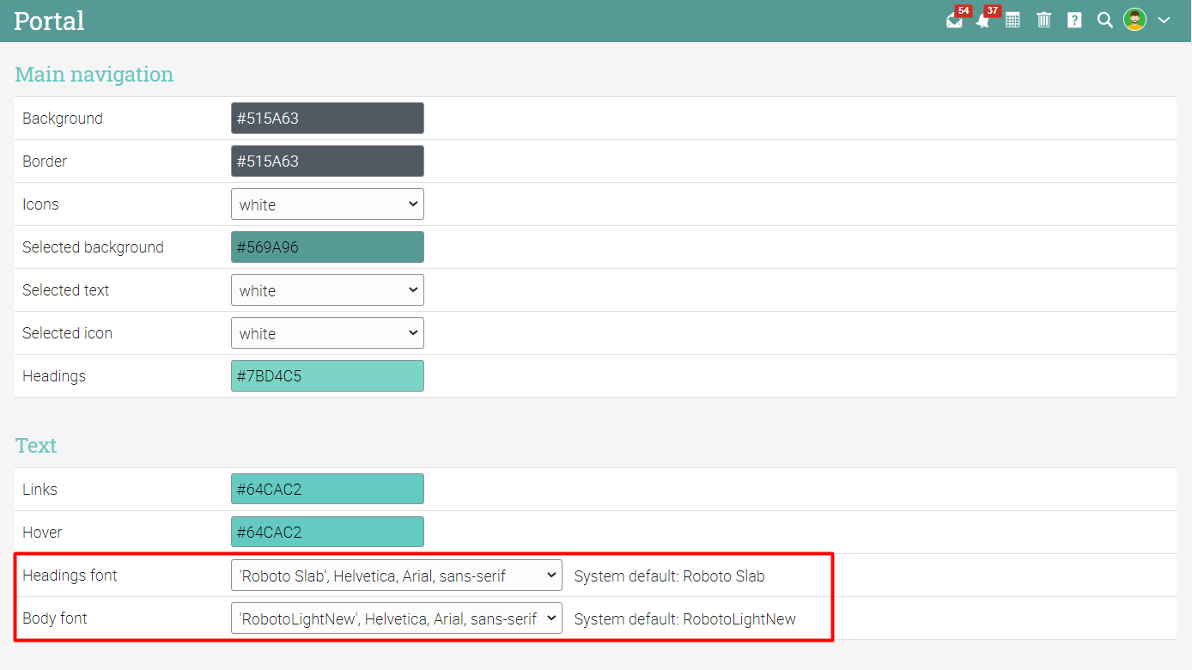
Task: Click 'System default: RobotoLightNew' text
Action: pos(685,619)
